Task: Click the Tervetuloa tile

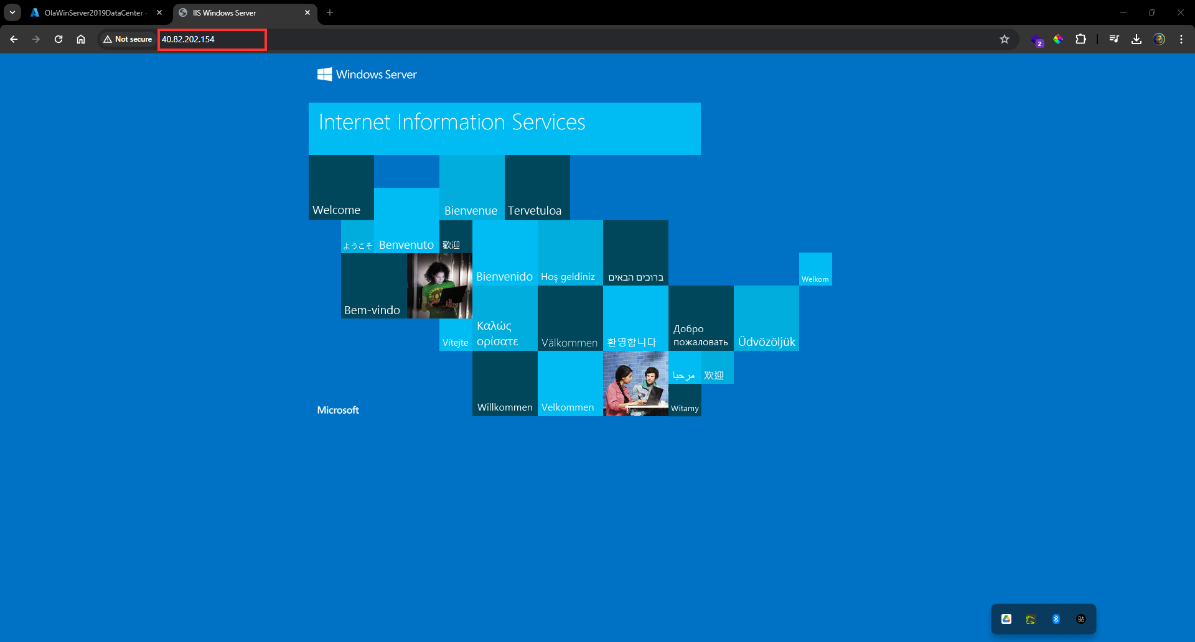Action: tap(537, 187)
